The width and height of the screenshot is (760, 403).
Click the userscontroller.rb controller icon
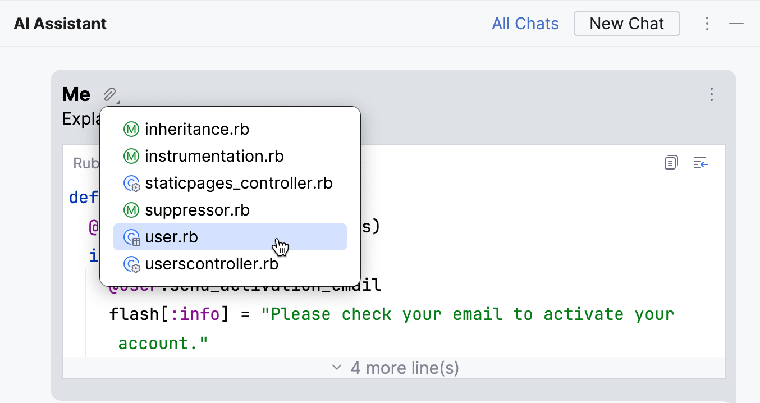coord(131,264)
